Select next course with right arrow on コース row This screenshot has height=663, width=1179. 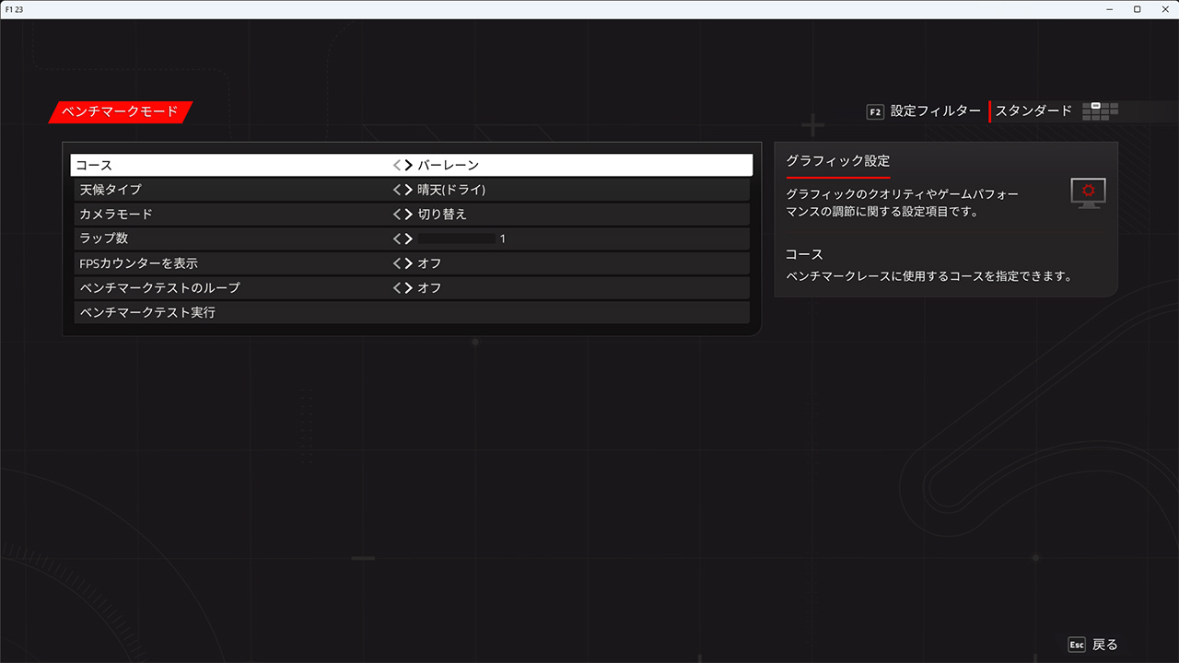[408, 166]
